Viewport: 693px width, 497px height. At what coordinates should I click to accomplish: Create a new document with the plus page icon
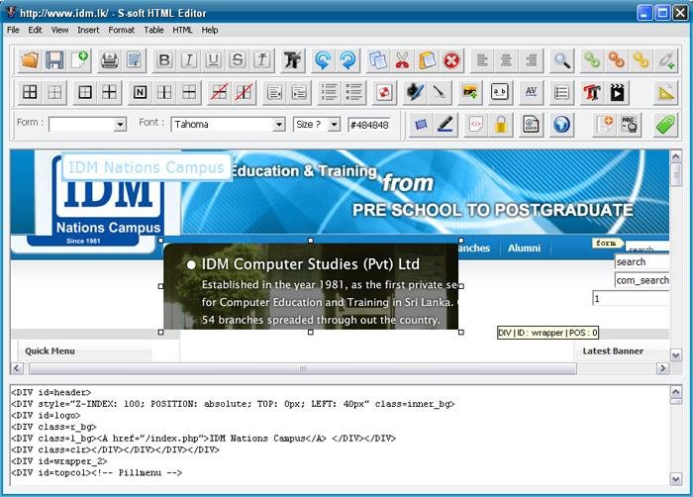tap(79, 60)
